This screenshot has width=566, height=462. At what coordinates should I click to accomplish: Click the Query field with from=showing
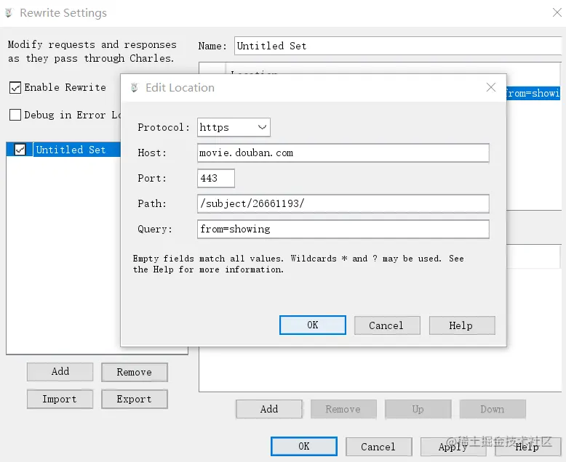(343, 230)
